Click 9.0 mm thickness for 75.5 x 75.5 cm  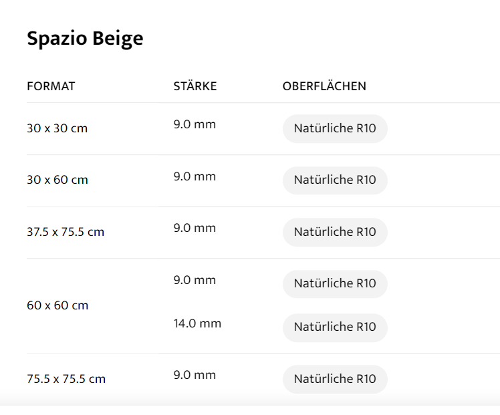(195, 375)
